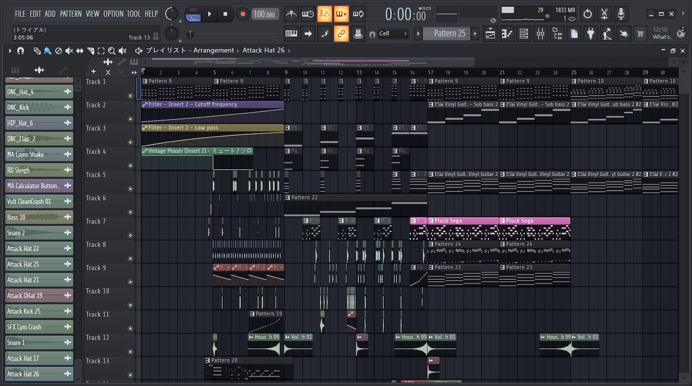Select the Playback scrub tool in playlist

coord(123,50)
